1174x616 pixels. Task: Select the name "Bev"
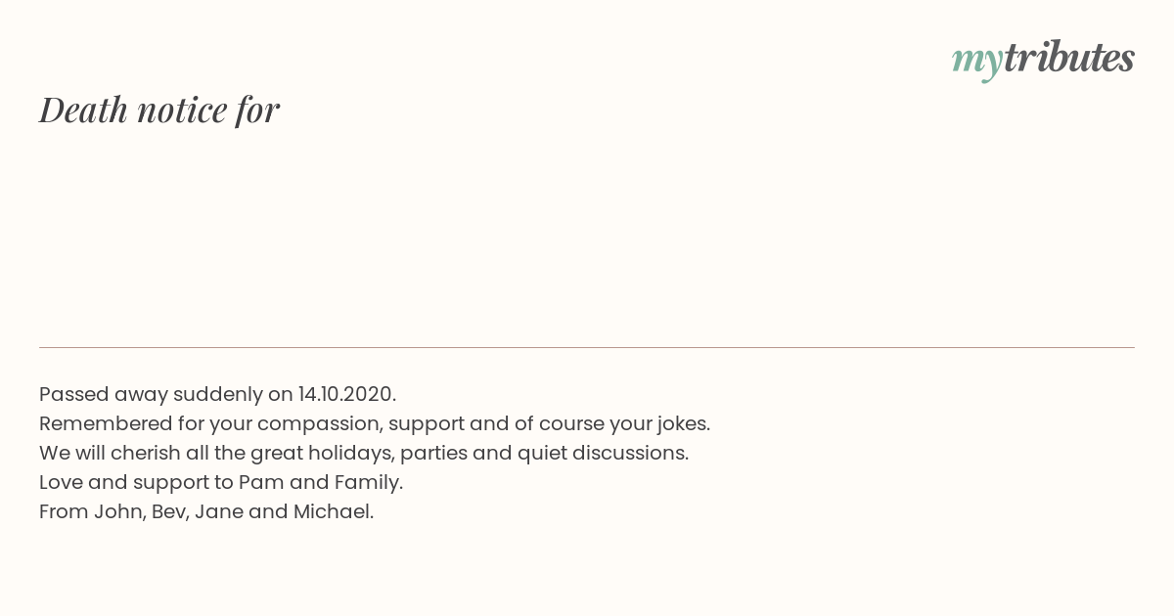168,511
